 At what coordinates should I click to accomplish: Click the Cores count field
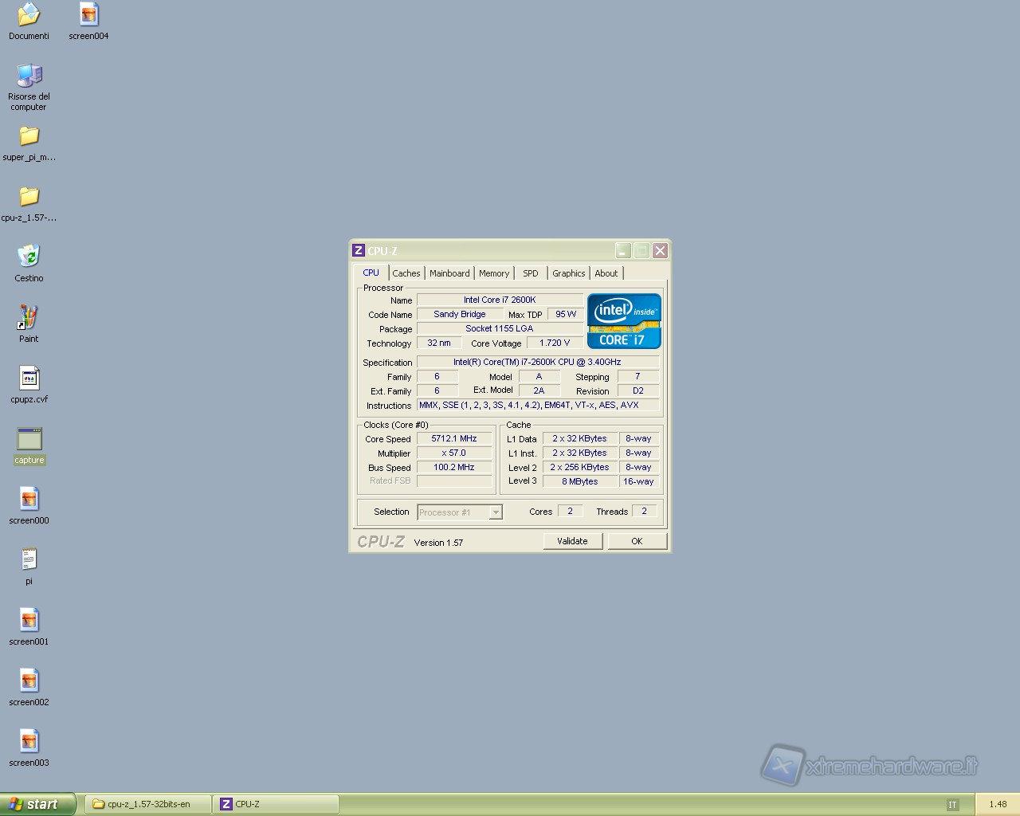570,511
